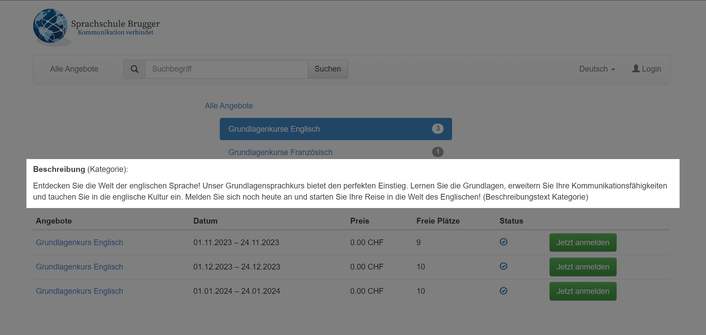Click the Suchen button

coord(327,69)
